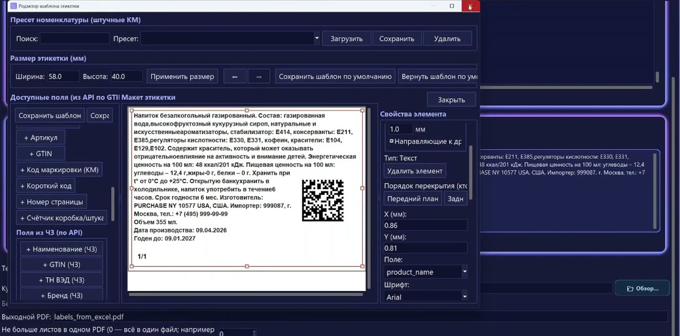Click the X (мм) field with 0.86
The height and width of the screenshot is (336, 680).
coord(426,225)
